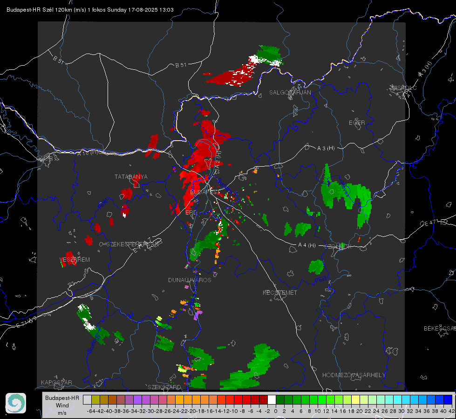Screen dimensions: 456x419
Task: Click the '42' legend value
Action: [x=452, y=411]
